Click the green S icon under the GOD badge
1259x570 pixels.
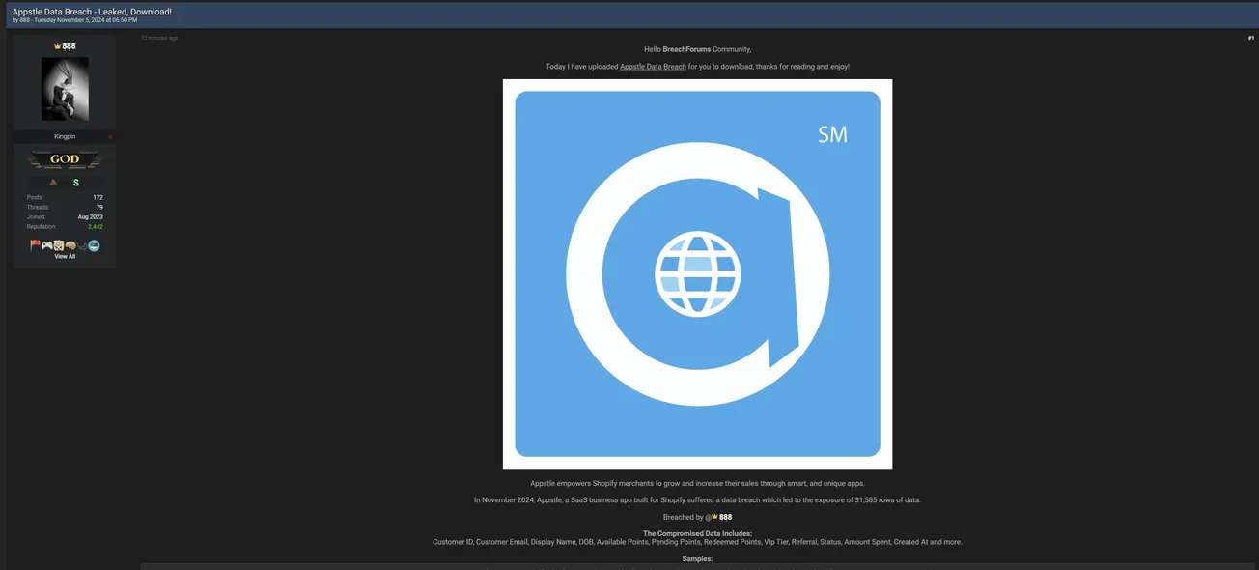[76, 182]
